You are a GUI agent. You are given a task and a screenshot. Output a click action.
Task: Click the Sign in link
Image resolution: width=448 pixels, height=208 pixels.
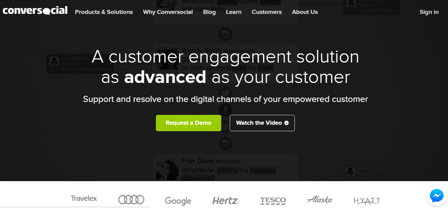pyautogui.click(x=429, y=12)
